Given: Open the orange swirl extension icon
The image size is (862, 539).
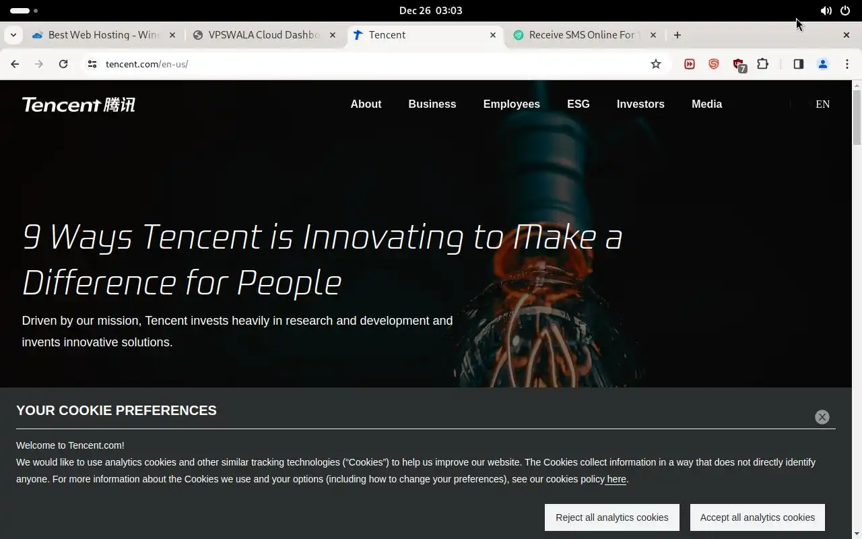Looking at the screenshot, I should [x=714, y=64].
